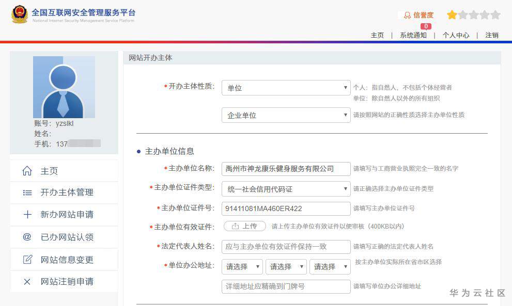Click the list icon beside 开办主体管理
512x306 pixels.
(x=27, y=193)
